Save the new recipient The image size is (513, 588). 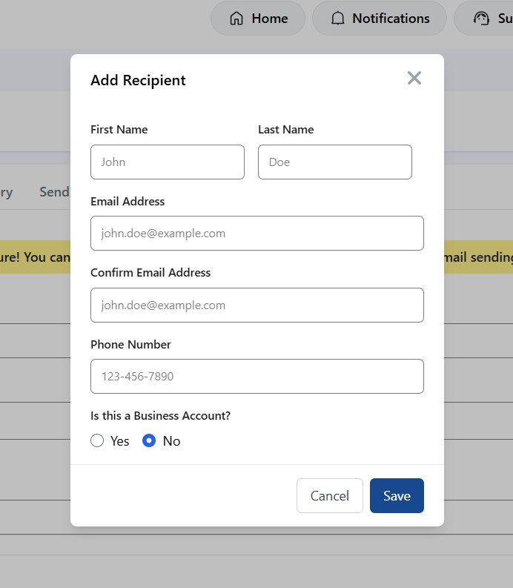pyautogui.click(x=397, y=496)
